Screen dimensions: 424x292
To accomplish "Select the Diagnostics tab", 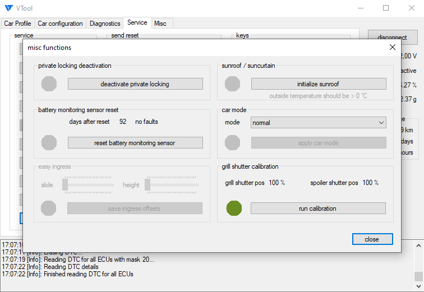I will tap(105, 24).
